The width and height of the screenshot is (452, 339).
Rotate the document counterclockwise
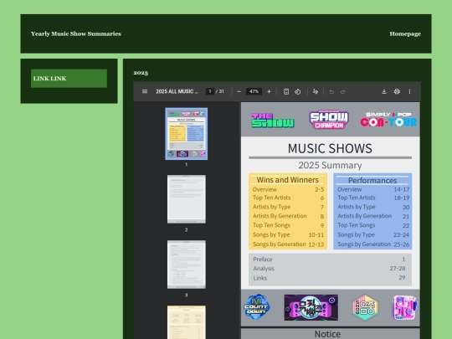[x=298, y=91]
